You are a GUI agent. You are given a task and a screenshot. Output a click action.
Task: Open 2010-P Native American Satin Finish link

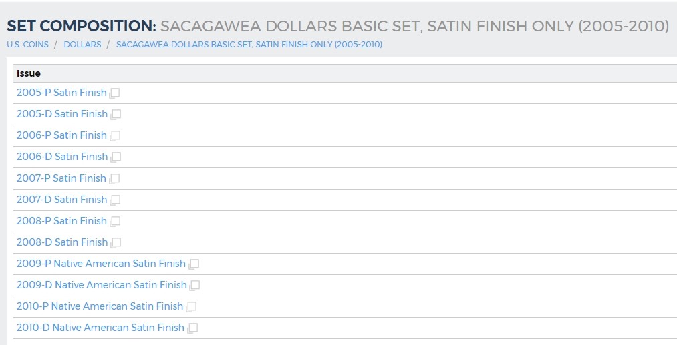tap(100, 306)
